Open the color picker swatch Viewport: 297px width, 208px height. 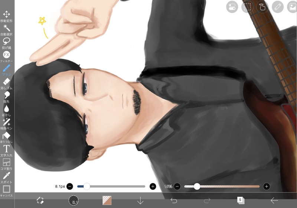coord(107,201)
